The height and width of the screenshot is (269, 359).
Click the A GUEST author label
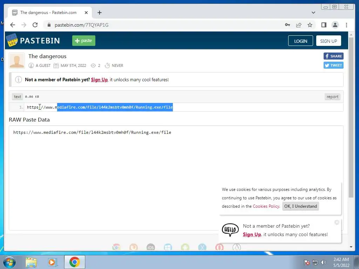[43, 65]
